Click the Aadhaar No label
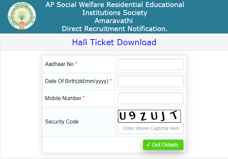 59,64
